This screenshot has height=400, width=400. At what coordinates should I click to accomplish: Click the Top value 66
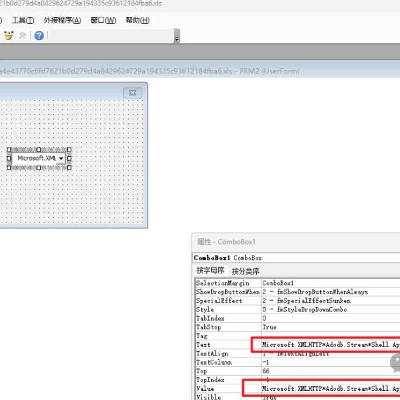coord(266,371)
